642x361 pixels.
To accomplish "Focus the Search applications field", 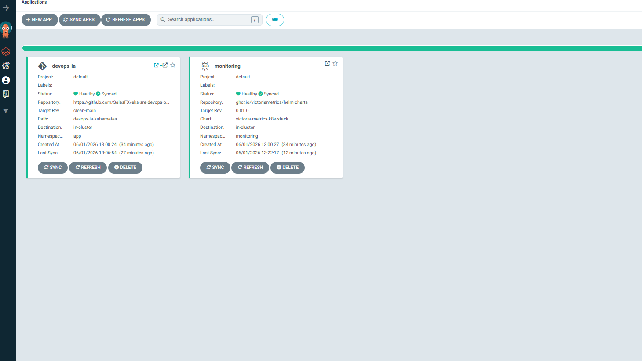I will 209,20.
